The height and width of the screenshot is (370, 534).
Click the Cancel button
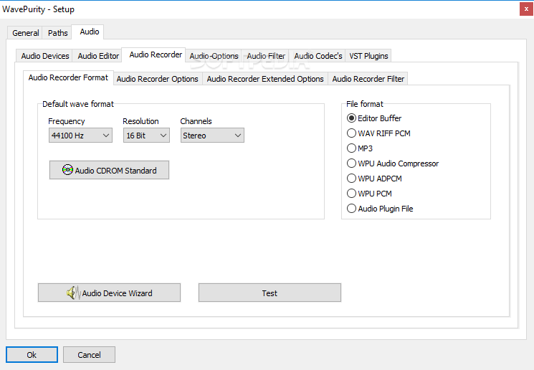coord(89,355)
